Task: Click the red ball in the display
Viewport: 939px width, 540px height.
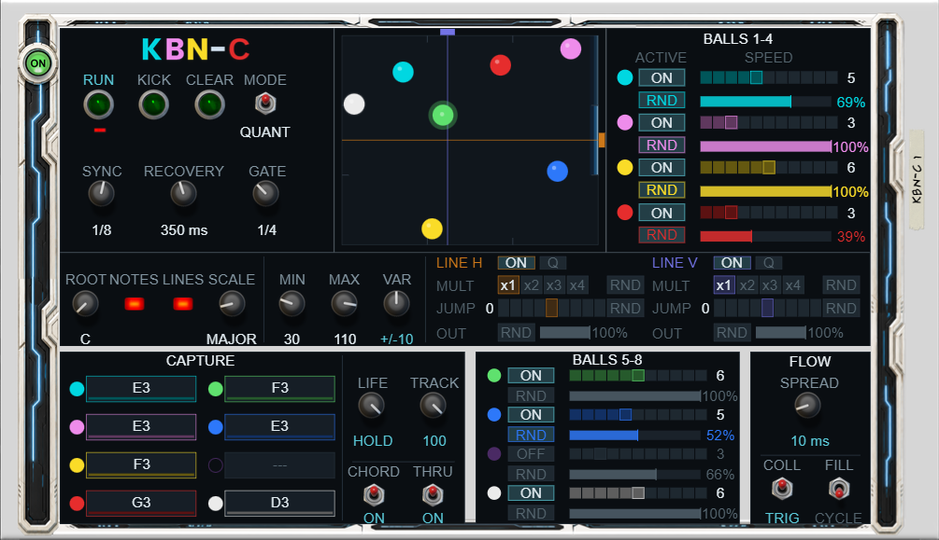Action: tap(500, 64)
